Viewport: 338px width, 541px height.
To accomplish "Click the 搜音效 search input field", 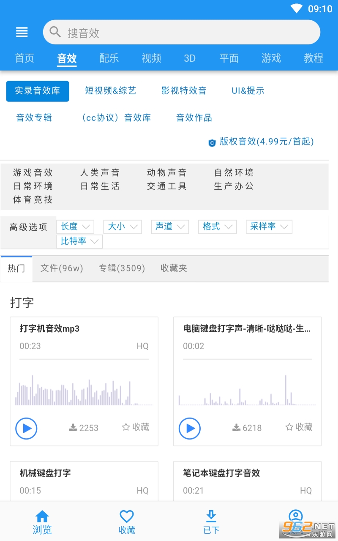I will click(186, 33).
